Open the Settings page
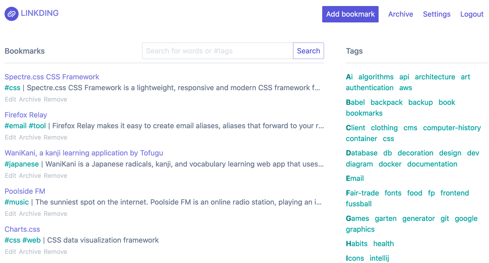This screenshot has width=489, height=263. tap(436, 14)
